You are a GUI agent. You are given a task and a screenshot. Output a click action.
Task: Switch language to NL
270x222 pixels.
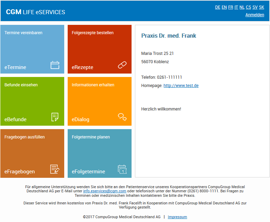click(242, 7)
